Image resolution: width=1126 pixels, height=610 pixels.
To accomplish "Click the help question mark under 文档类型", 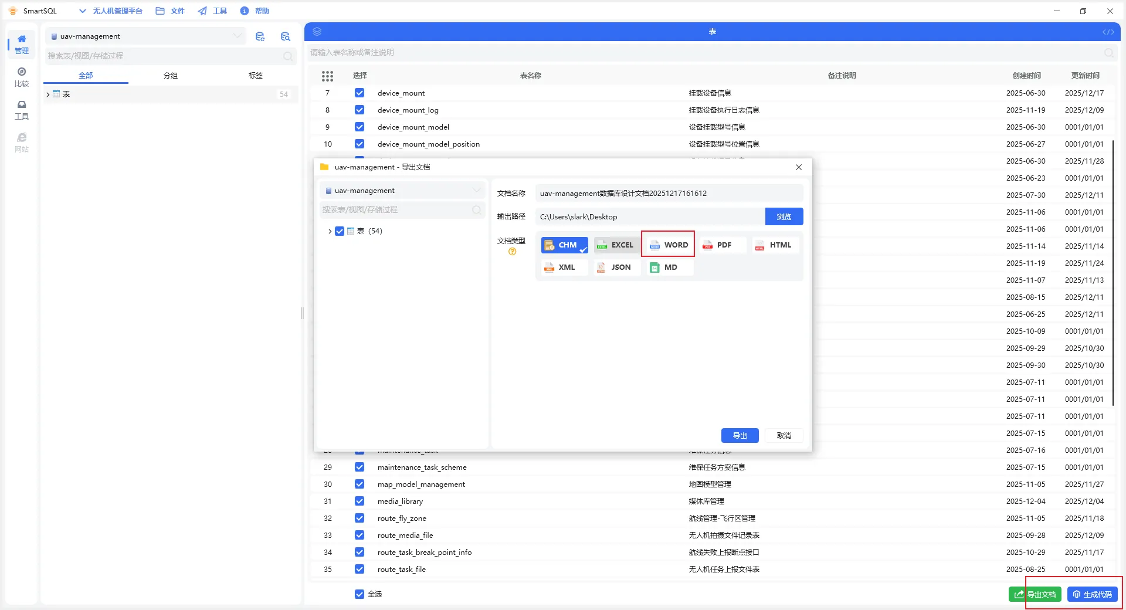I will click(512, 252).
